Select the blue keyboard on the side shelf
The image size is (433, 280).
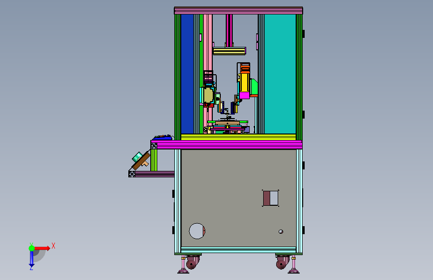click(x=162, y=138)
